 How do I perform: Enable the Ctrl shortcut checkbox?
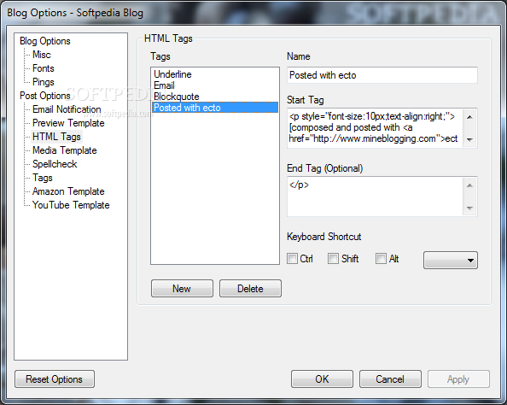pos(292,259)
